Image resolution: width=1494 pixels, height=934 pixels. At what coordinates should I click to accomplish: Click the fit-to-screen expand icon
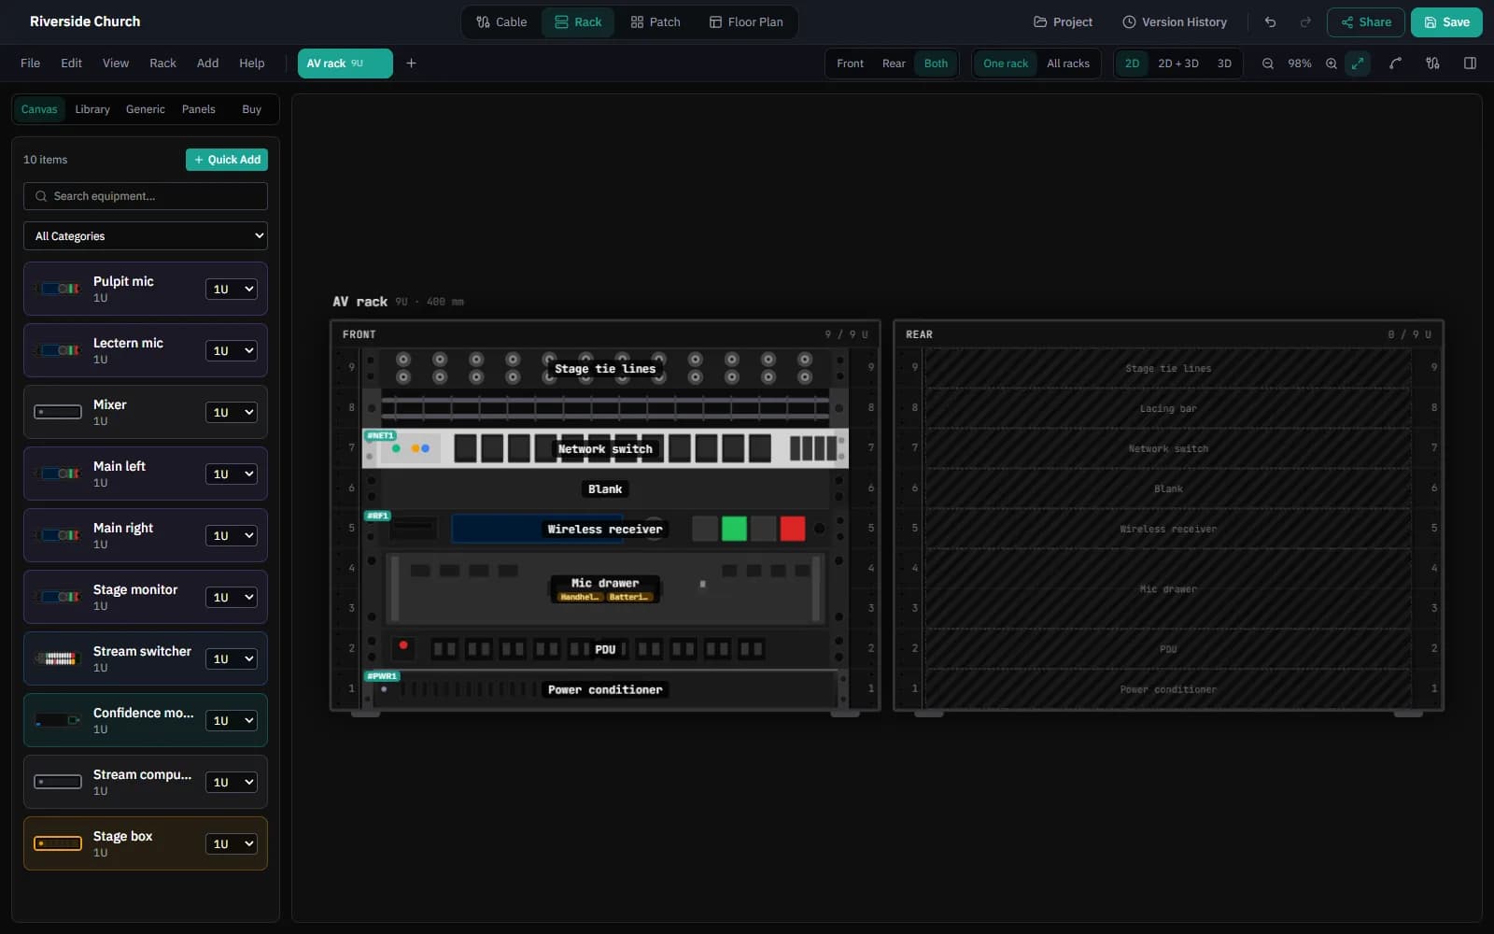[x=1358, y=64]
